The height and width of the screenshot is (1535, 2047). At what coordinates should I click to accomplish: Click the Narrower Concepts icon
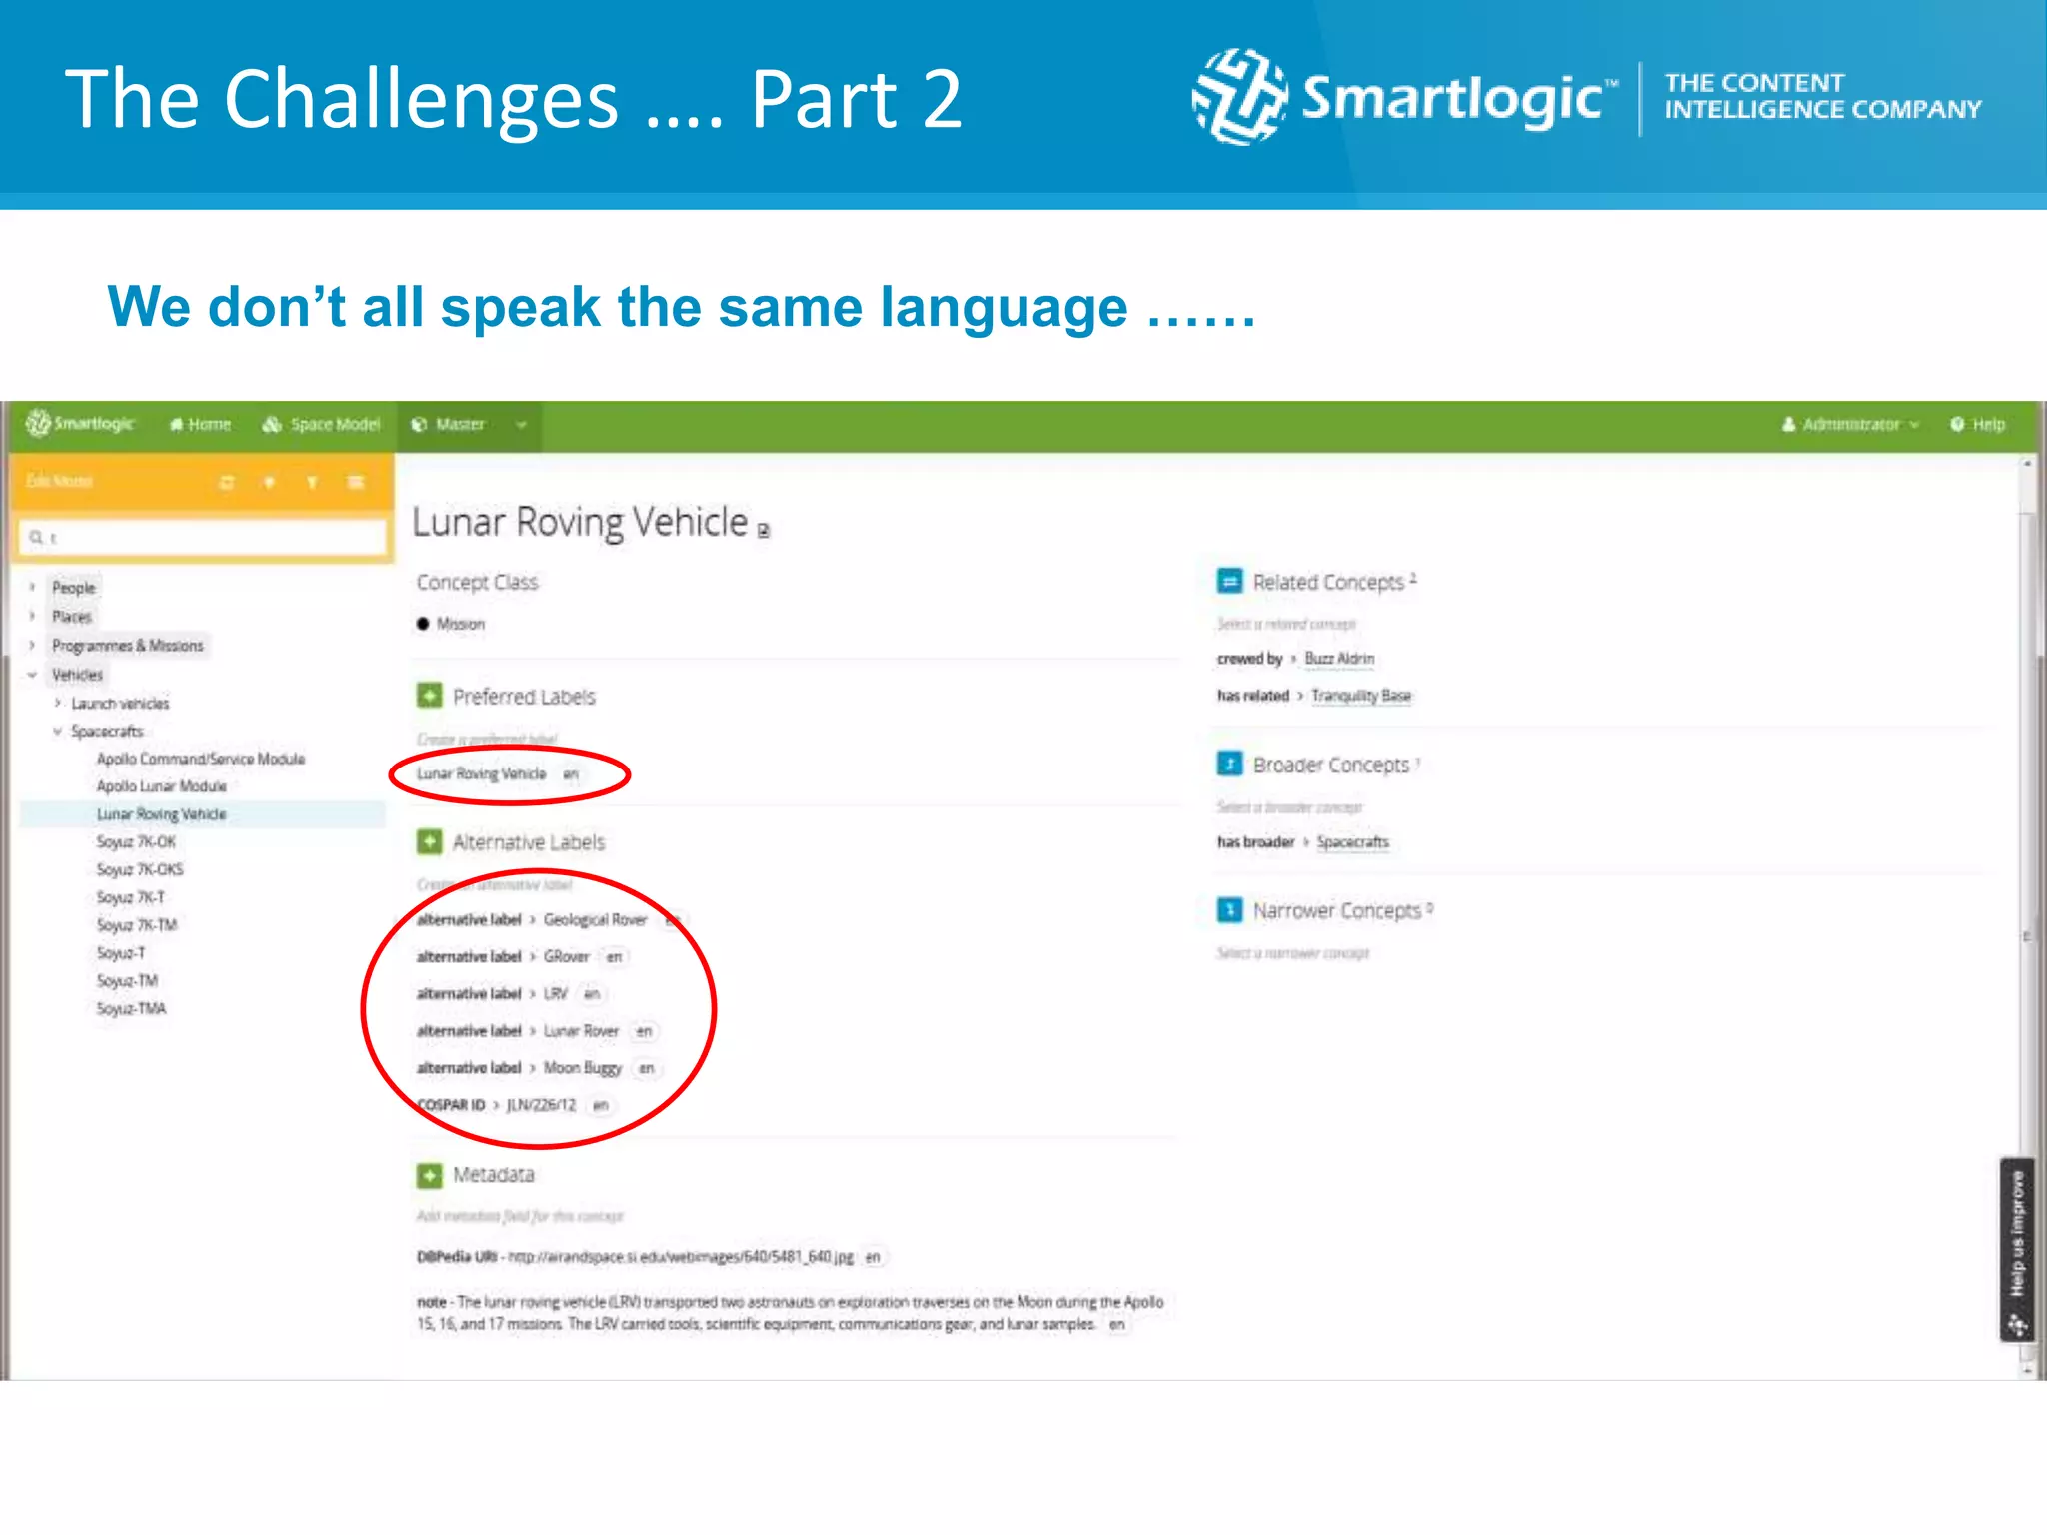(1229, 910)
